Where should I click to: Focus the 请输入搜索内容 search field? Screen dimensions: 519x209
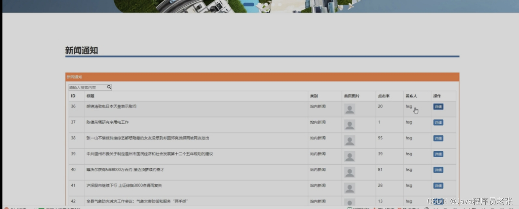(x=90, y=87)
